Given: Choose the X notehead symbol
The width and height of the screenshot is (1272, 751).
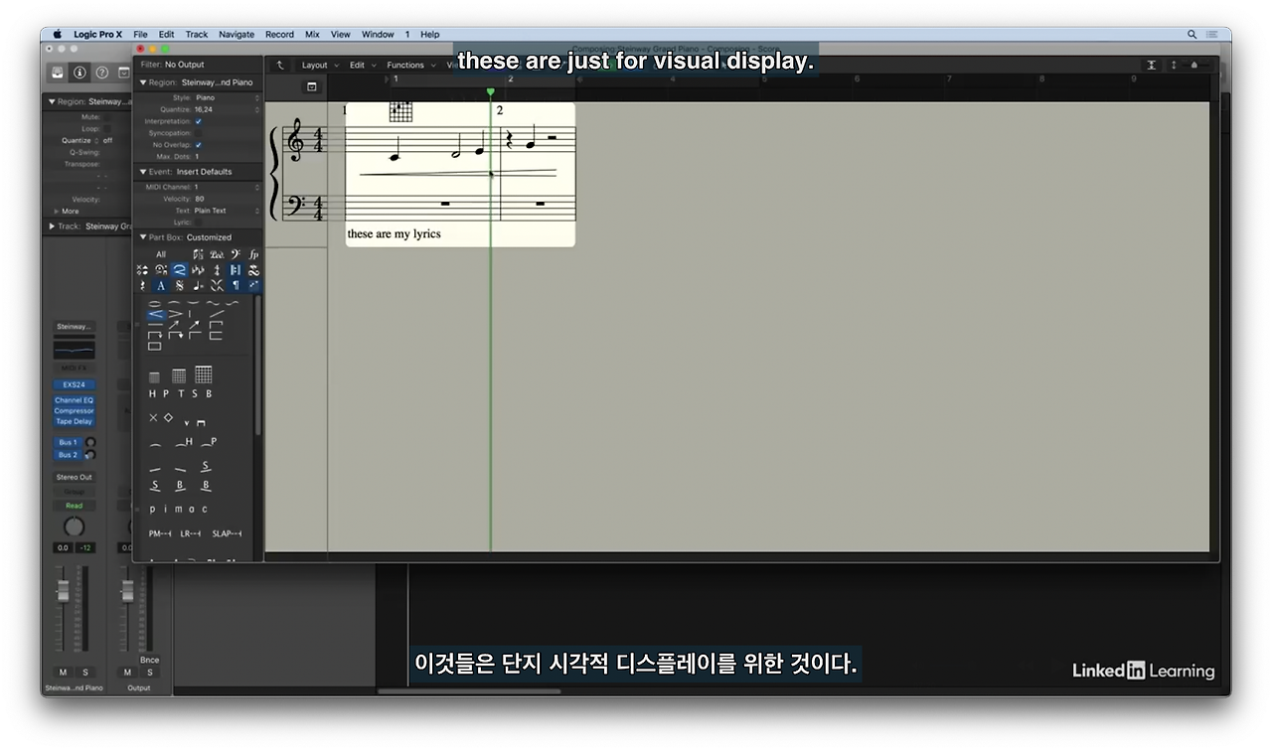Looking at the screenshot, I should 153,418.
